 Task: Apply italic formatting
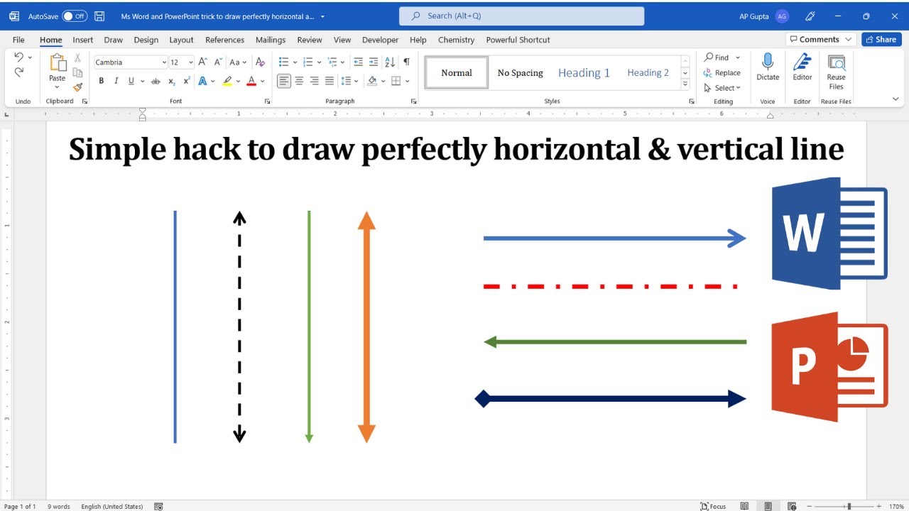point(116,80)
